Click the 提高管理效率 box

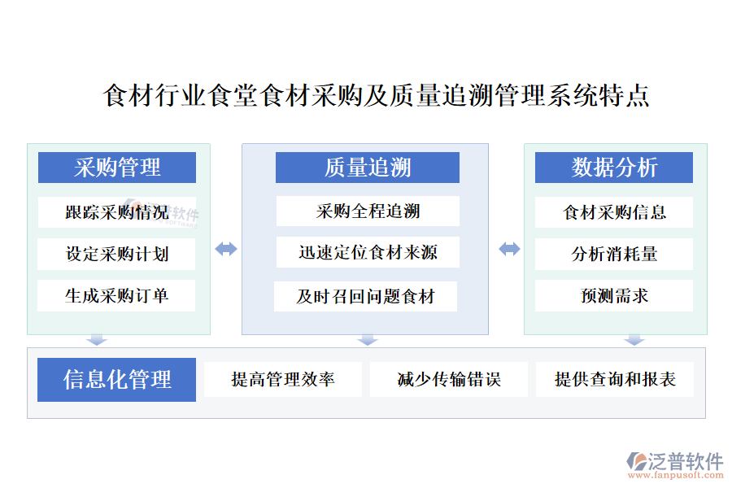click(282, 380)
